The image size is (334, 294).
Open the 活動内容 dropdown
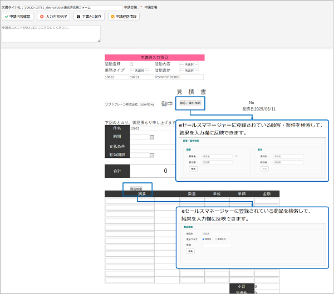189,64
